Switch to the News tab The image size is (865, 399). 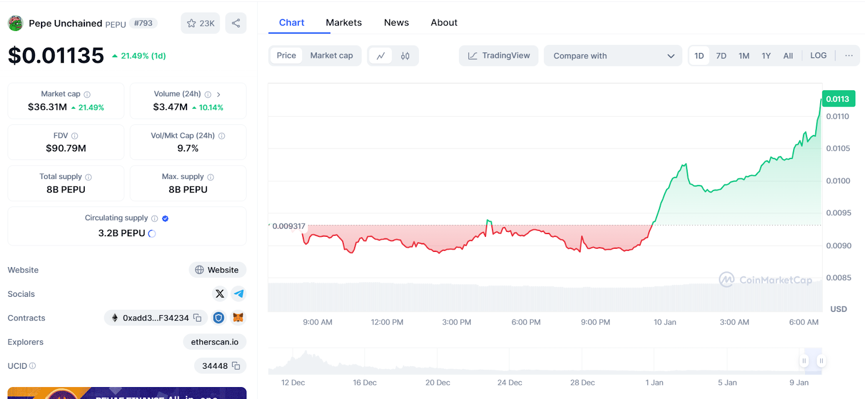click(x=396, y=23)
